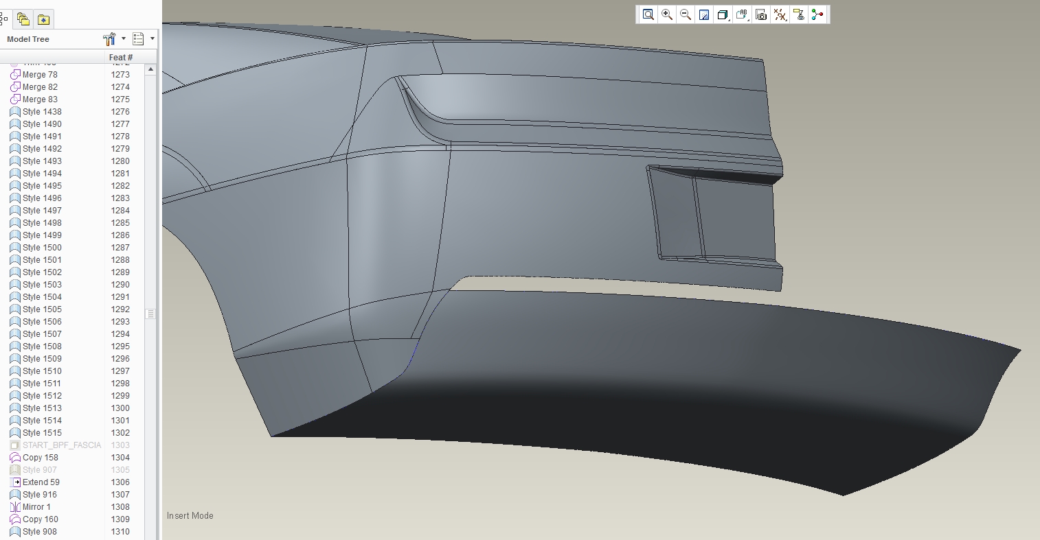The image size is (1040, 540).
Task: Open the Model Tree show dropdown arrow
Action: click(x=152, y=39)
